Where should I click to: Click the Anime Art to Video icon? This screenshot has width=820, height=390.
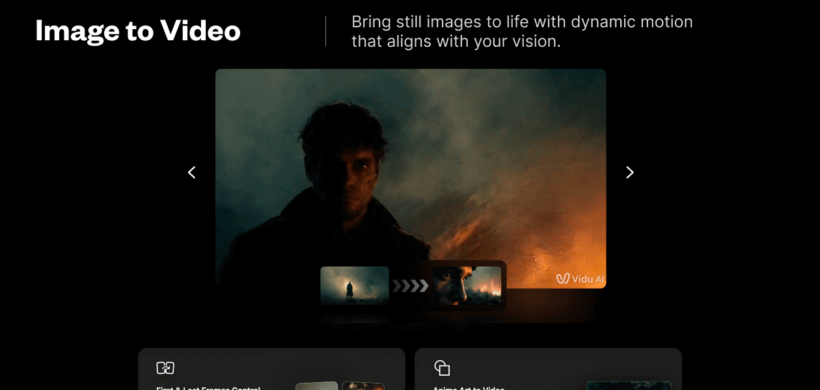[442, 368]
